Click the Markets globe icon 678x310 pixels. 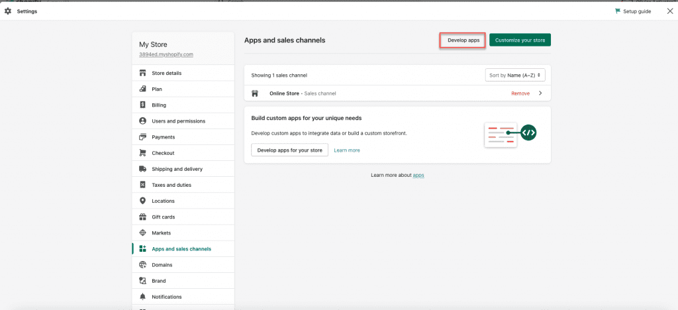[x=143, y=233]
